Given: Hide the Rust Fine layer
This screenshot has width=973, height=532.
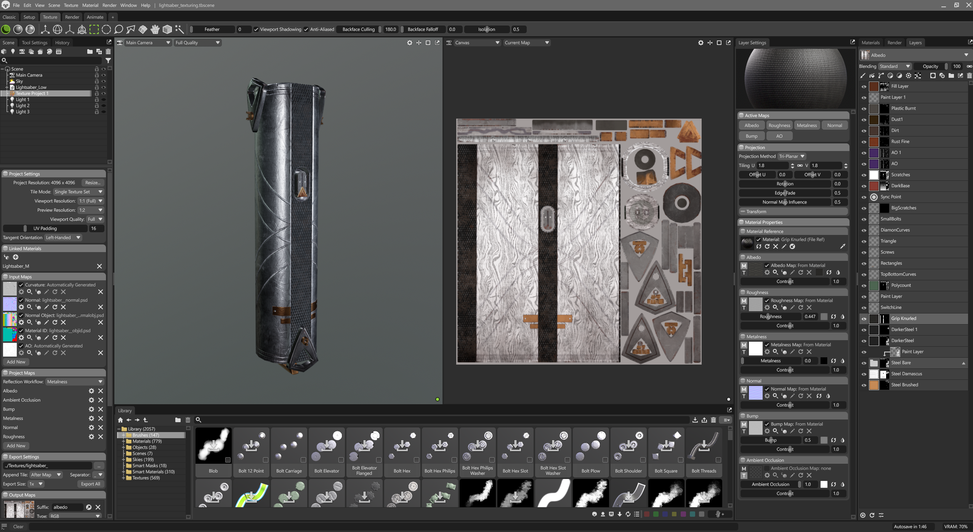Looking at the screenshot, I should (864, 142).
